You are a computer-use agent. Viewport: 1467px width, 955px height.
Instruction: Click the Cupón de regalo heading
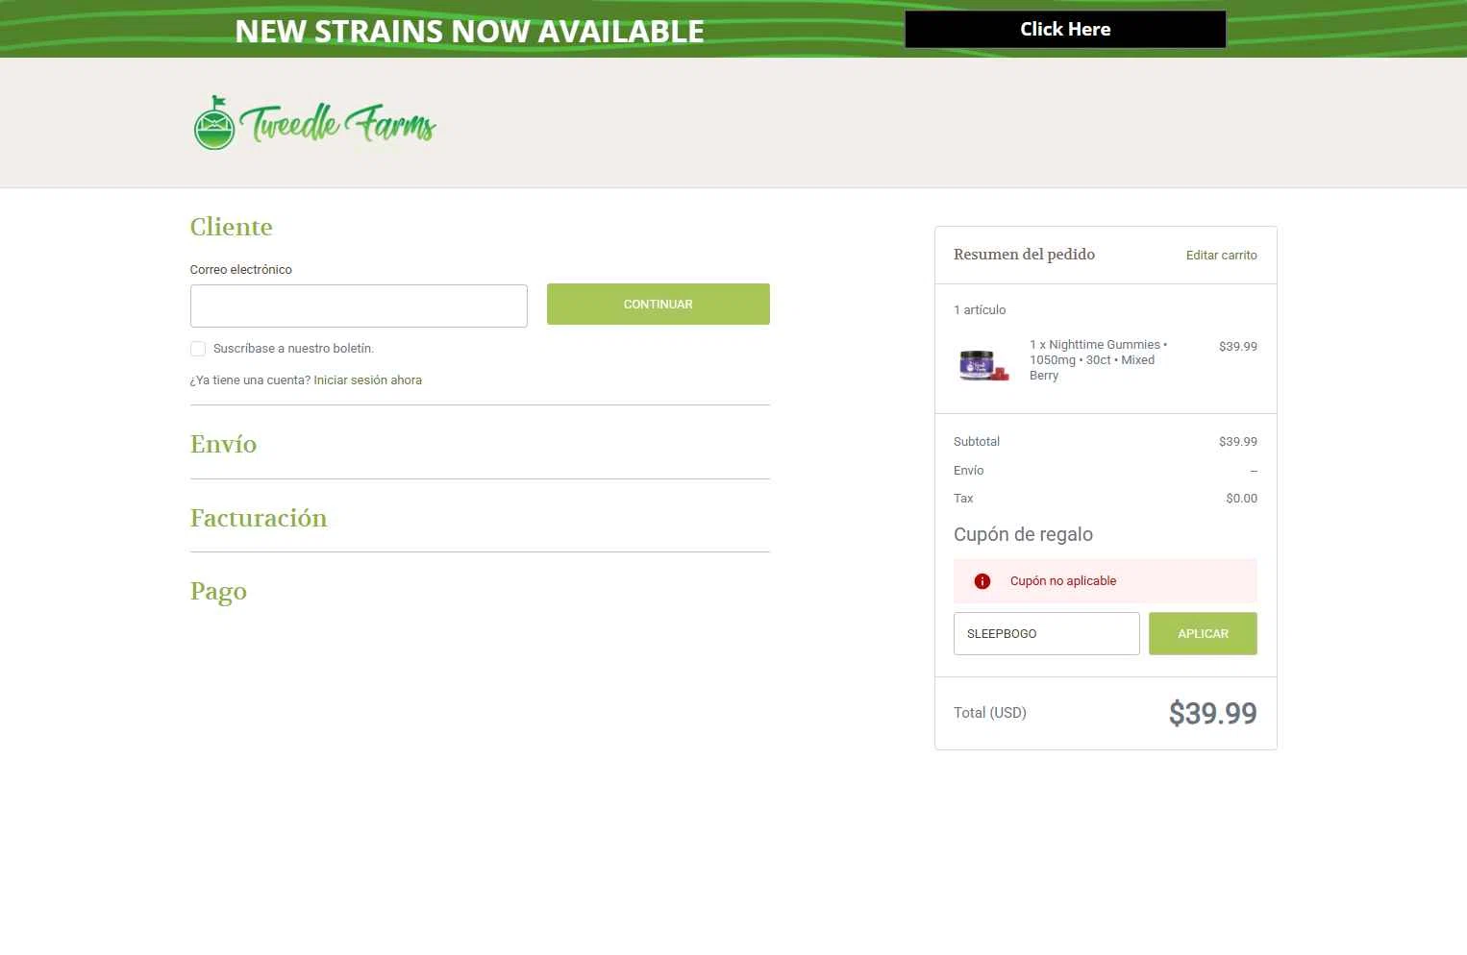pos(1023,534)
